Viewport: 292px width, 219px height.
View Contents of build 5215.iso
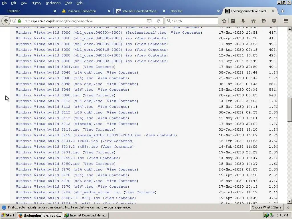tap(99, 129)
